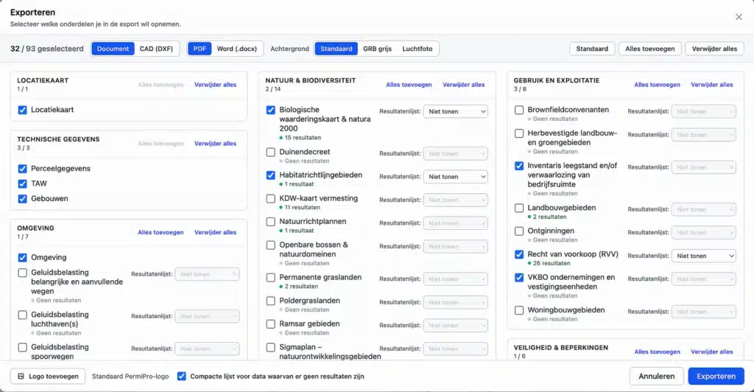Check Openbare bossen & natuurdomeinen

(271, 245)
